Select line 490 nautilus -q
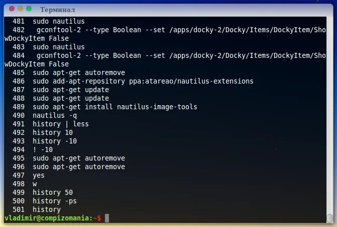The image size is (337, 227). coord(45,115)
